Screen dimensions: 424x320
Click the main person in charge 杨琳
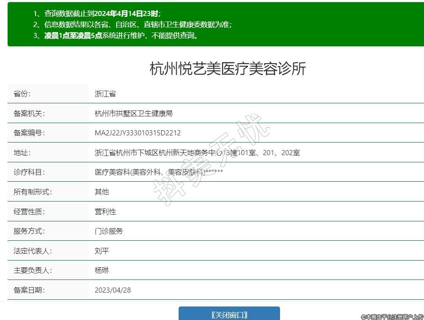coord(102,270)
